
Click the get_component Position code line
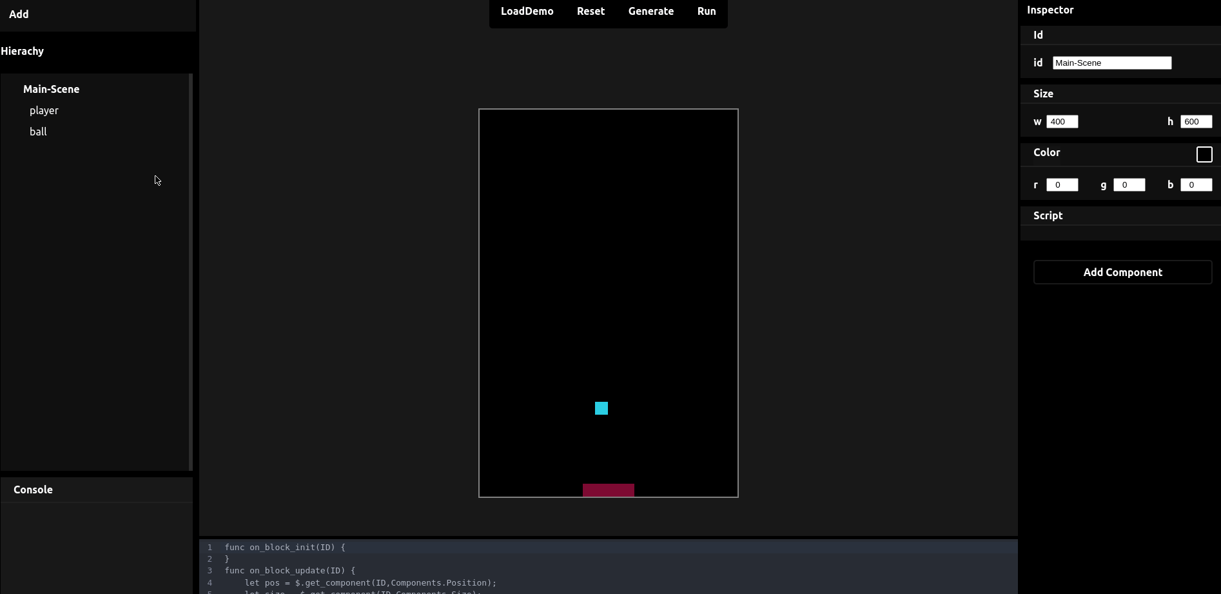tap(371, 582)
